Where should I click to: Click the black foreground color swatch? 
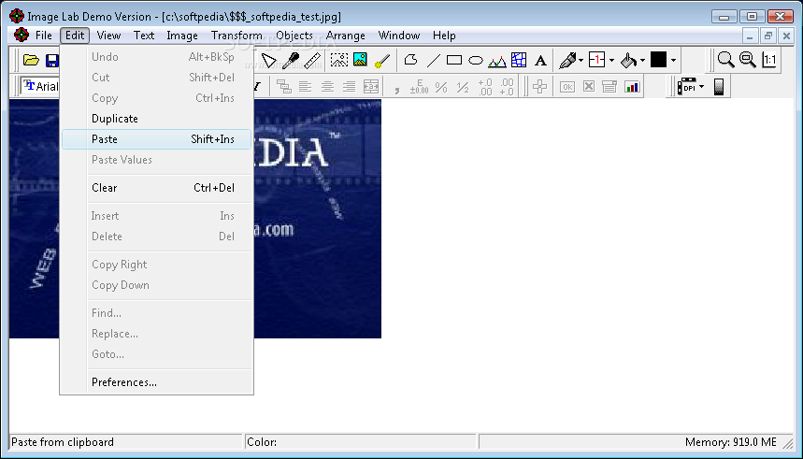click(x=659, y=60)
